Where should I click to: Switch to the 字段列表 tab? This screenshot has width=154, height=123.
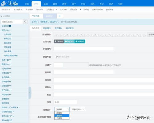(x=36, y=16)
